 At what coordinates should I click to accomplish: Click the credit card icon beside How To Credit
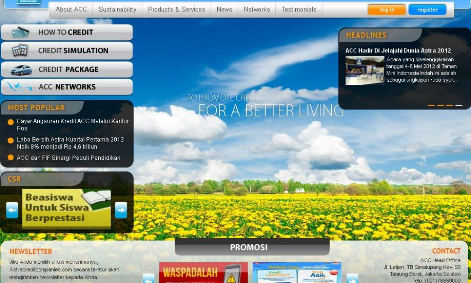coord(20,32)
